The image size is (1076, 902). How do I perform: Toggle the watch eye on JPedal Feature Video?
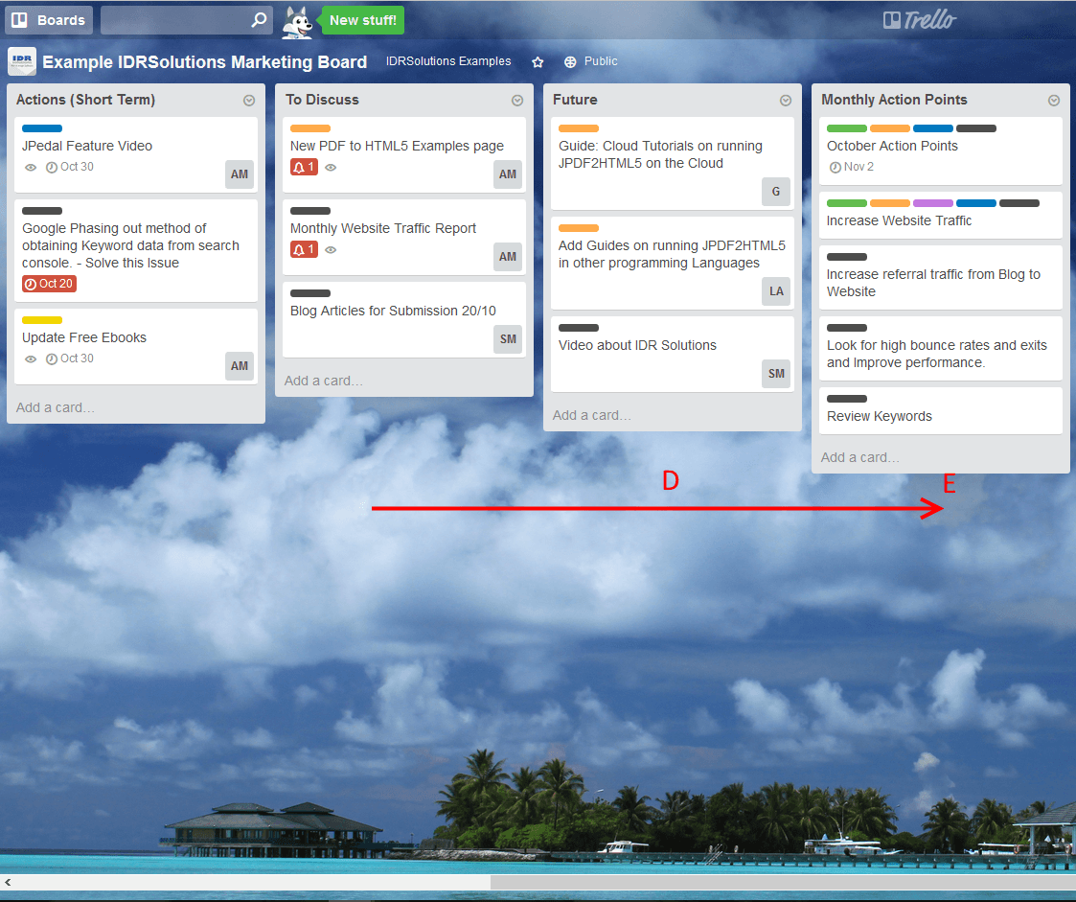31,168
